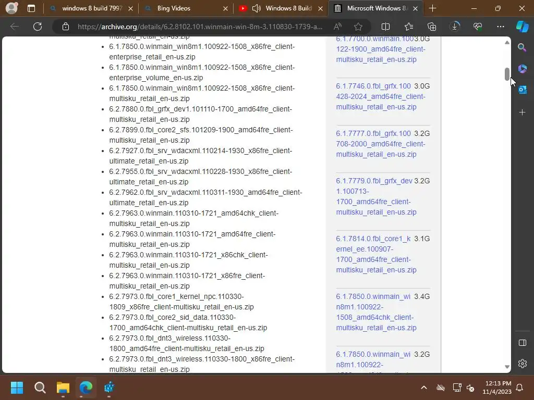Screen dimensions: 534x400
Task: Open Edge Settings and more menu
Action: (x=500, y=26)
